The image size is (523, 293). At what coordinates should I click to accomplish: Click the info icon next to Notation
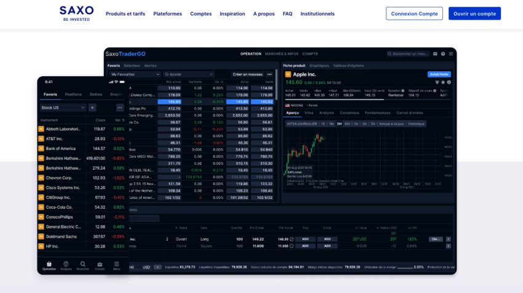(403, 90)
